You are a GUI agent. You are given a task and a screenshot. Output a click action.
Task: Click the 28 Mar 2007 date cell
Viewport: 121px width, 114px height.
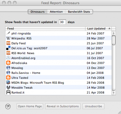[96, 38]
